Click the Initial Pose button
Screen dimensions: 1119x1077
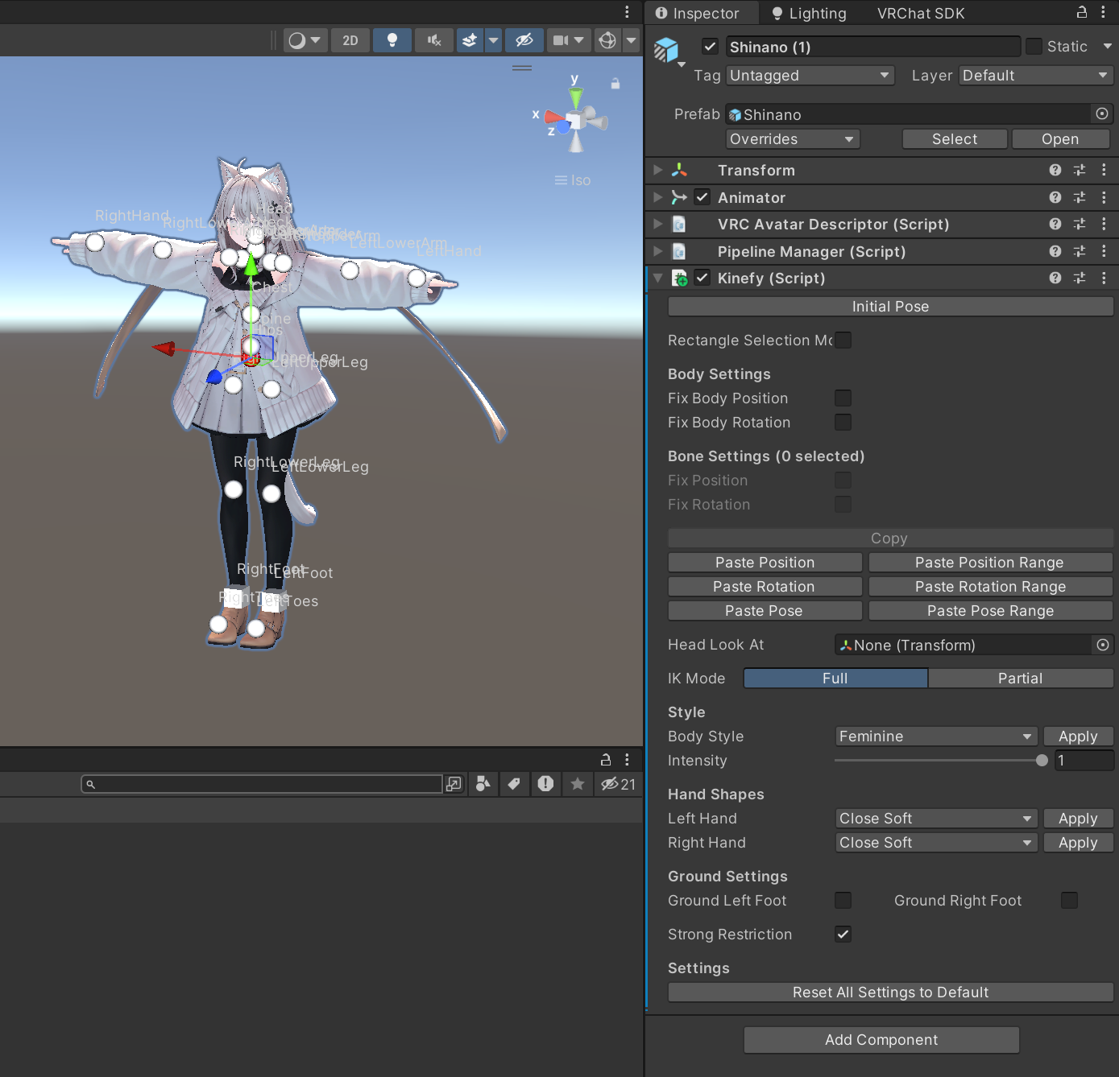click(x=890, y=307)
